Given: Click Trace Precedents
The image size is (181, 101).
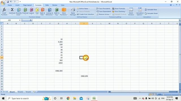Looking at the screenshot, I should pyautogui.click(x=103, y=9).
